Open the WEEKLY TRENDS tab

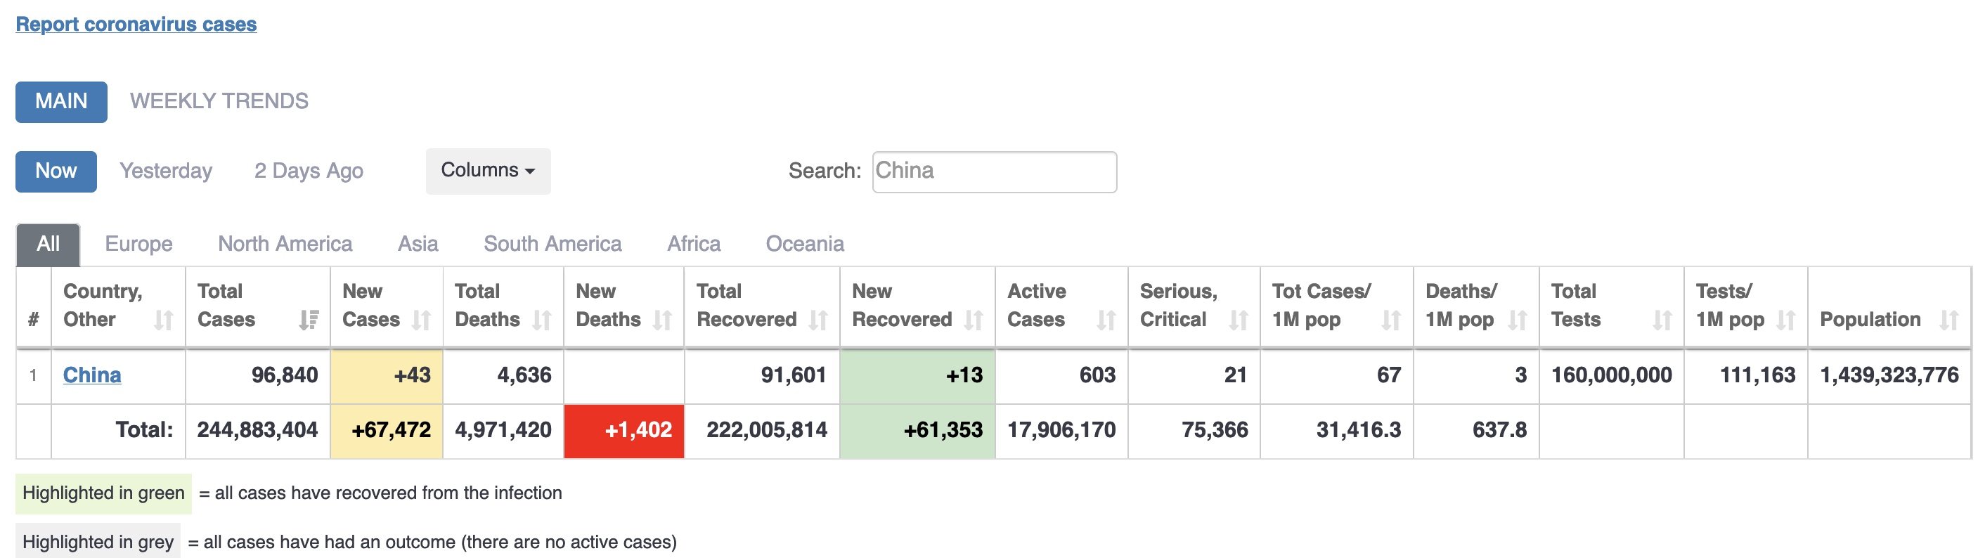click(219, 101)
